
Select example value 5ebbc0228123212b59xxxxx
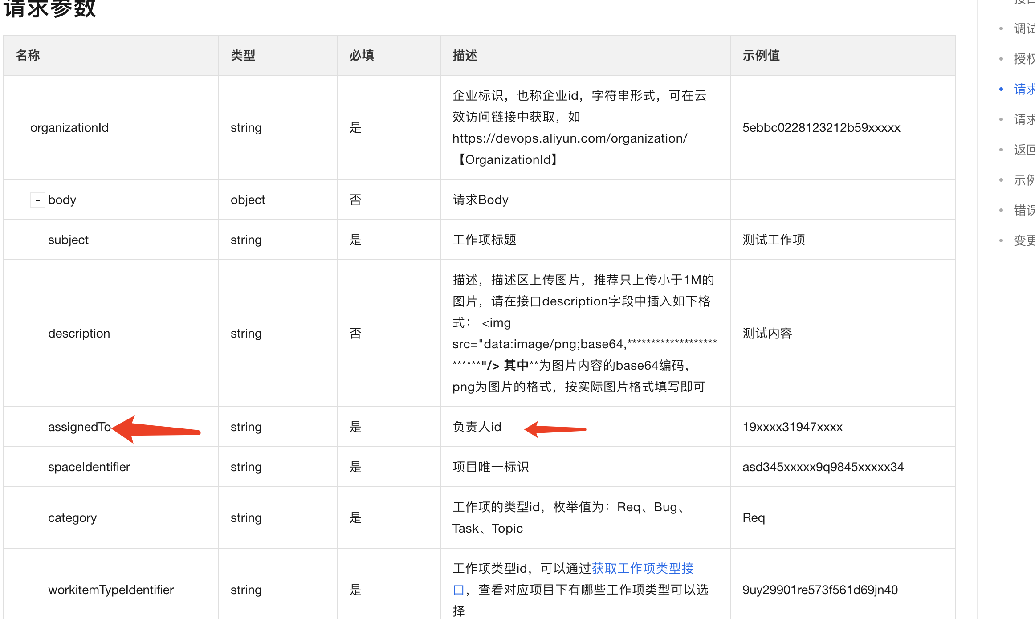[x=821, y=128]
